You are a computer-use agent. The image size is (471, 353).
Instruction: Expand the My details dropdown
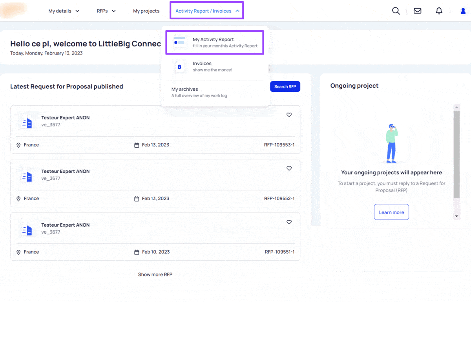(64, 11)
